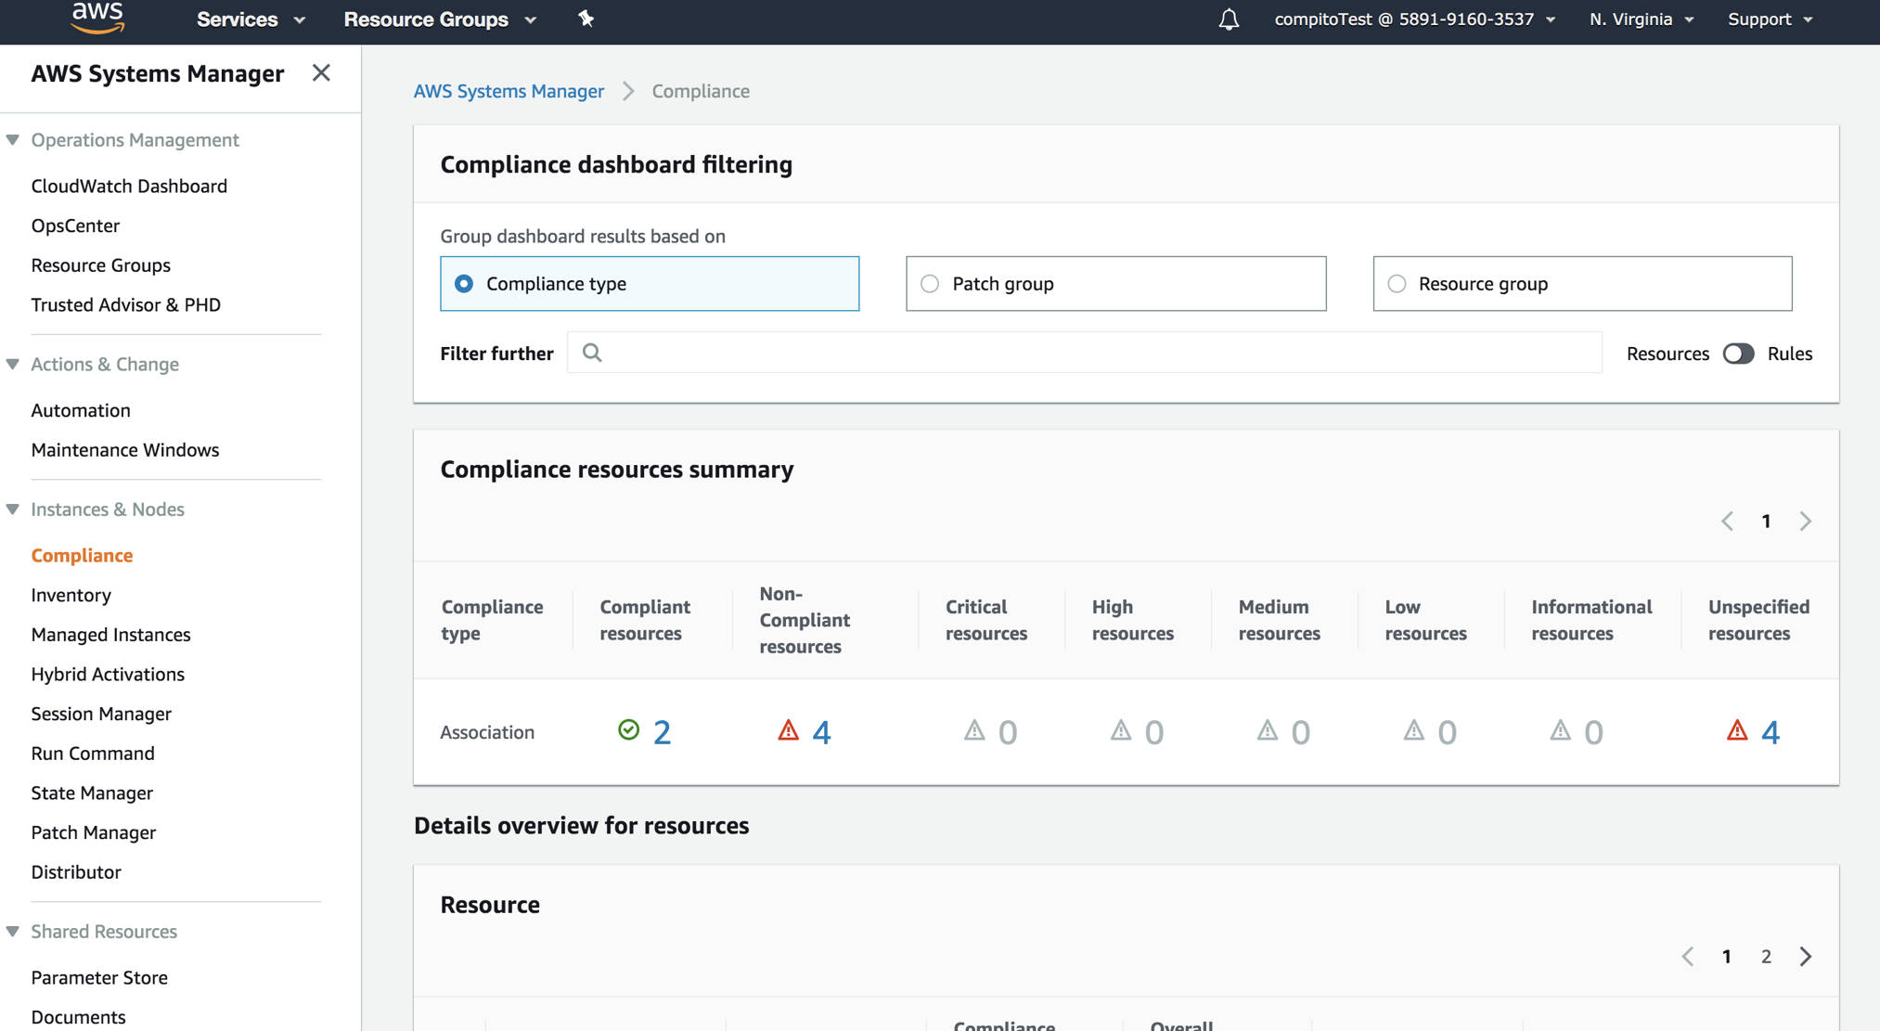Open the notifications bell

(x=1228, y=19)
